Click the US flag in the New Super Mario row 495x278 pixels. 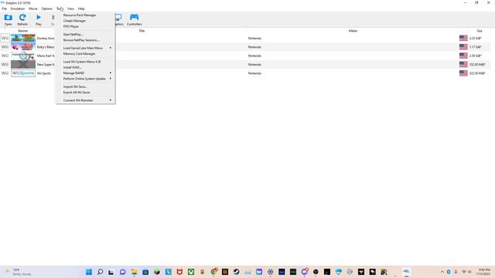463,64
